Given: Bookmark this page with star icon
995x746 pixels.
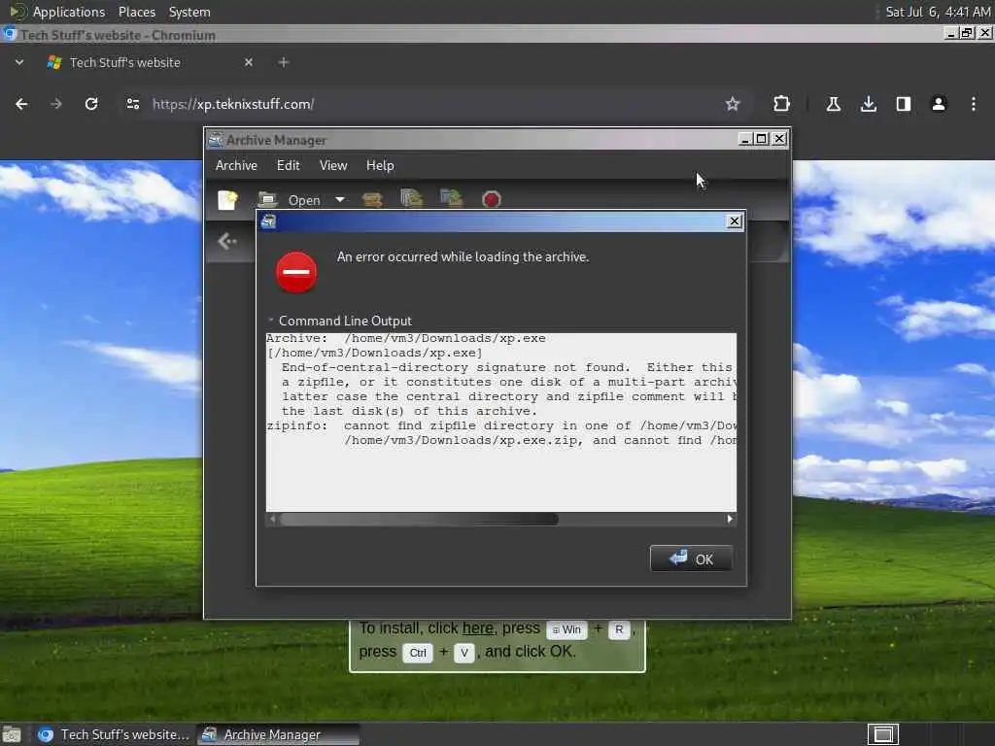Looking at the screenshot, I should [x=733, y=104].
